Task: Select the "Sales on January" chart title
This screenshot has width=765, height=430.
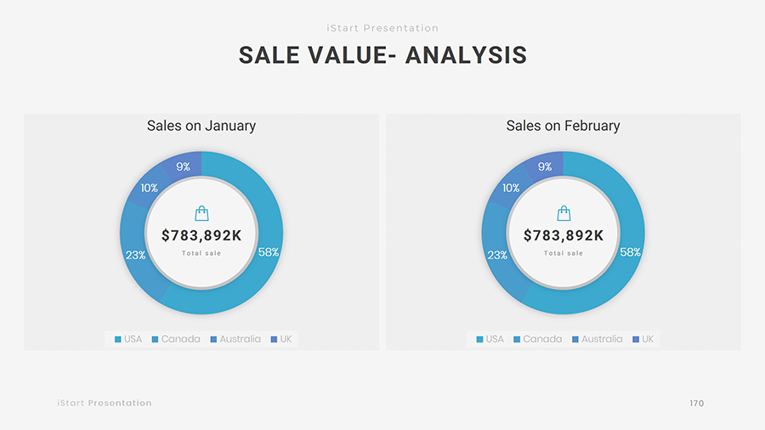Action: click(201, 126)
